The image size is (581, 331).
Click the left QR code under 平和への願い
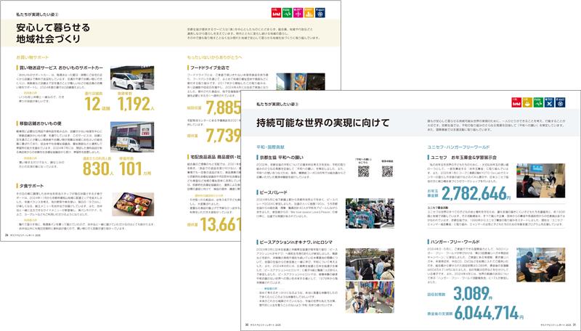coord(364,172)
